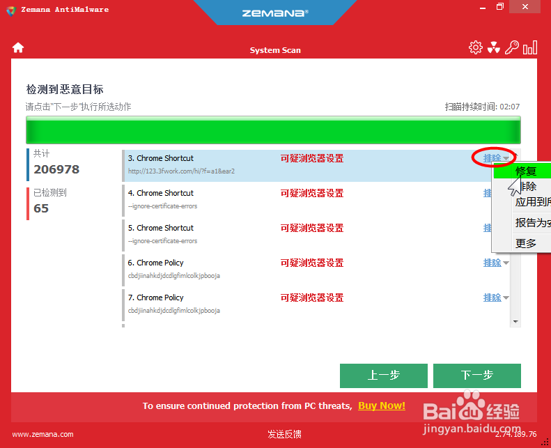Open quarantine radiation icon
This screenshot has height=448, width=551.
494,47
